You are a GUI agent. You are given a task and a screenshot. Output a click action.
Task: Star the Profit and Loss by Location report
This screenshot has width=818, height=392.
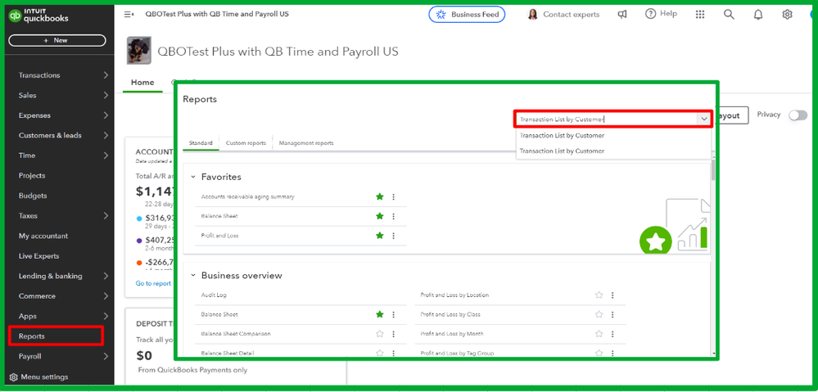pyautogui.click(x=599, y=295)
